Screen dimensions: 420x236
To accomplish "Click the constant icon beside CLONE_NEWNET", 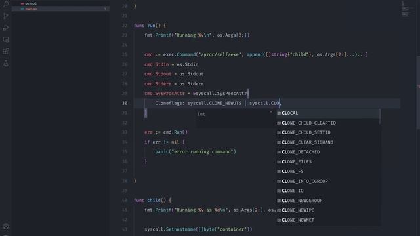I will [279, 220].
